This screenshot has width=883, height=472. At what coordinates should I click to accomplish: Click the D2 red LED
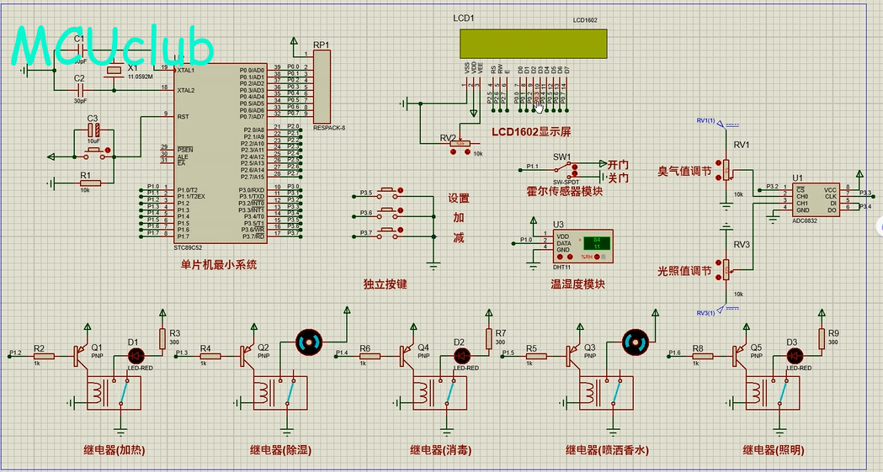click(x=462, y=356)
